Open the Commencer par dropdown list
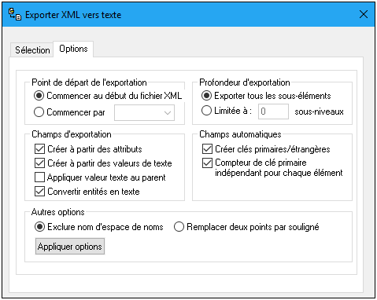The image size is (377, 300). (144, 112)
